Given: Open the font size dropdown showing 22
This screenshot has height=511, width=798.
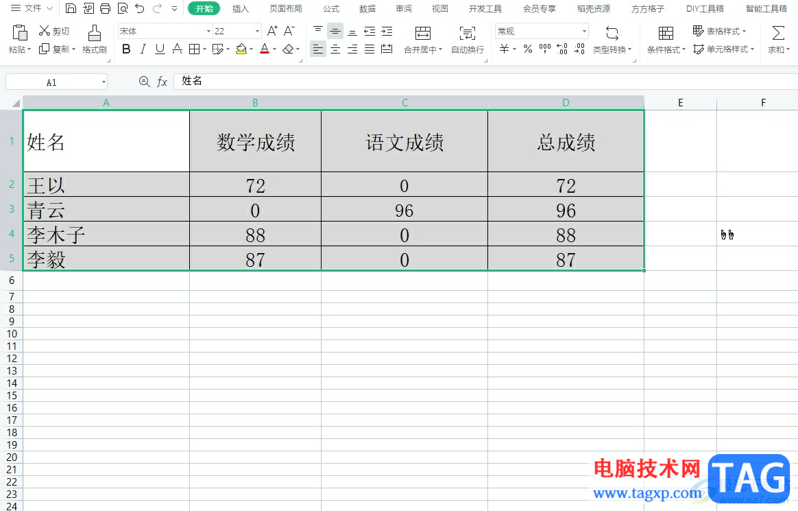Looking at the screenshot, I should pyautogui.click(x=257, y=32).
